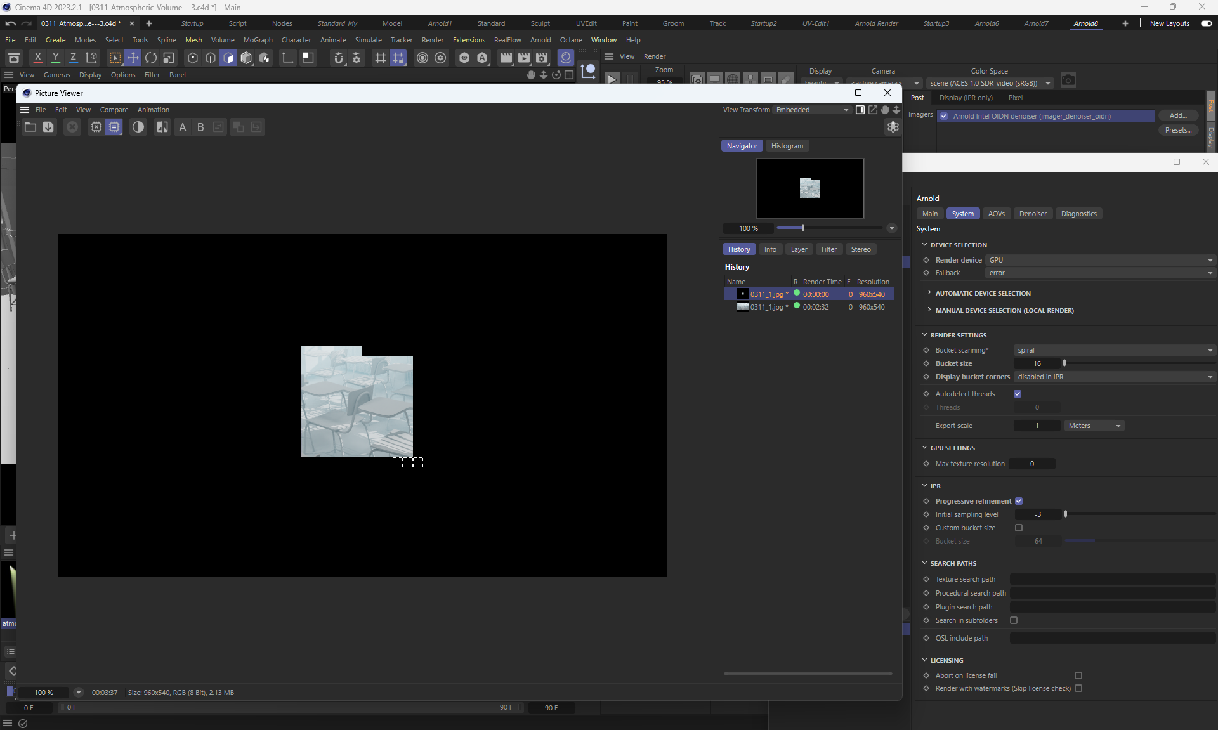
Task: Click Set as B compare button
Action: [x=200, y=127]
